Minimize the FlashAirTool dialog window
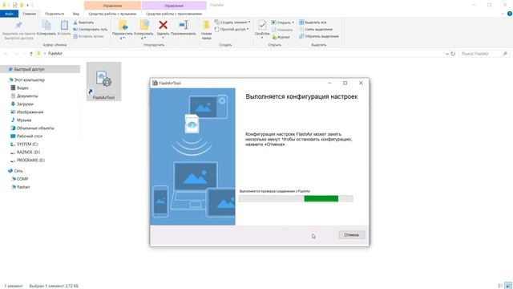 (329, 83)
